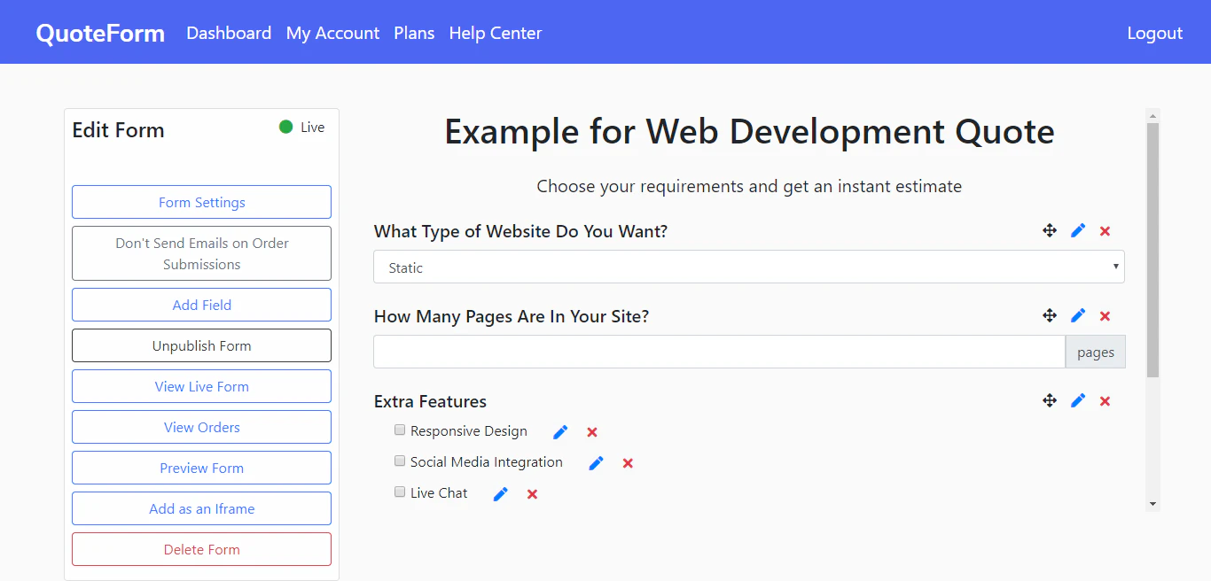Click move icon for Extra Features section
Screen dimensions: 1211x581
pyautogui.click(x=1050, y=400)
